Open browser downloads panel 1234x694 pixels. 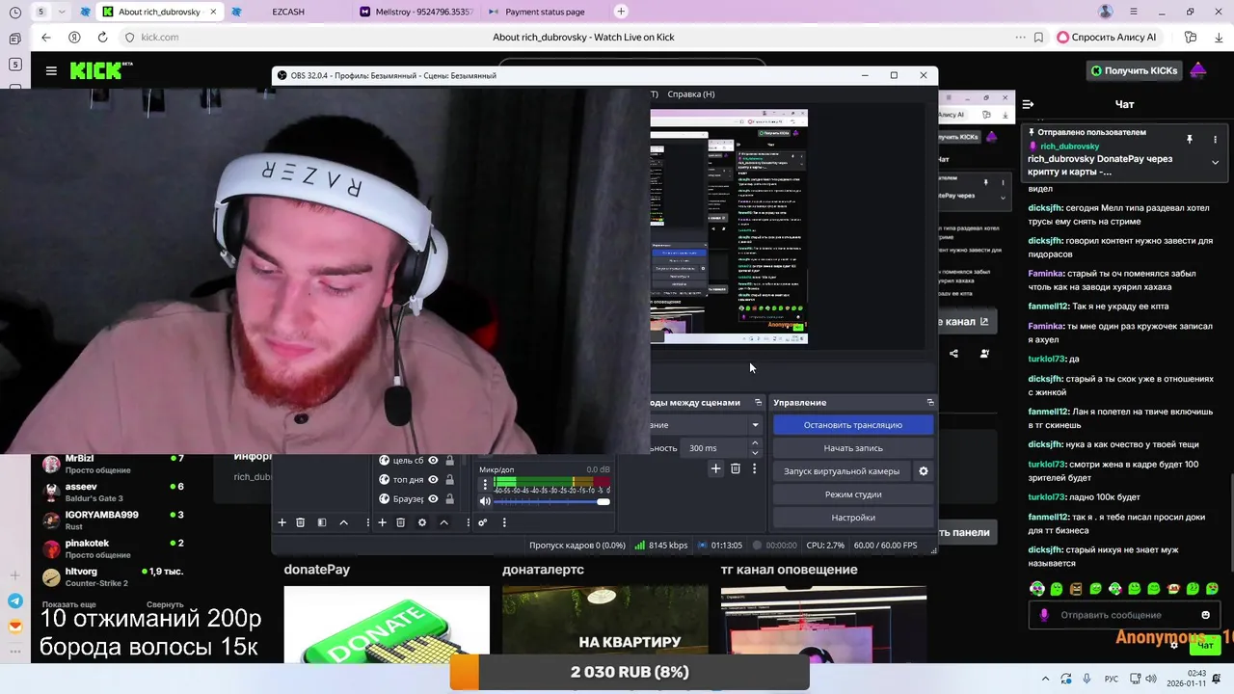1218,37
